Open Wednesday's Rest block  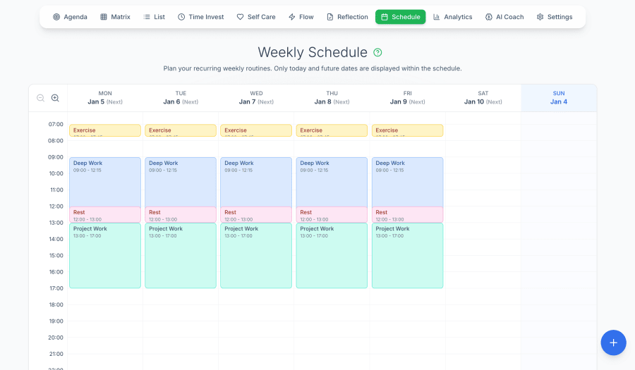pos(256,215)
